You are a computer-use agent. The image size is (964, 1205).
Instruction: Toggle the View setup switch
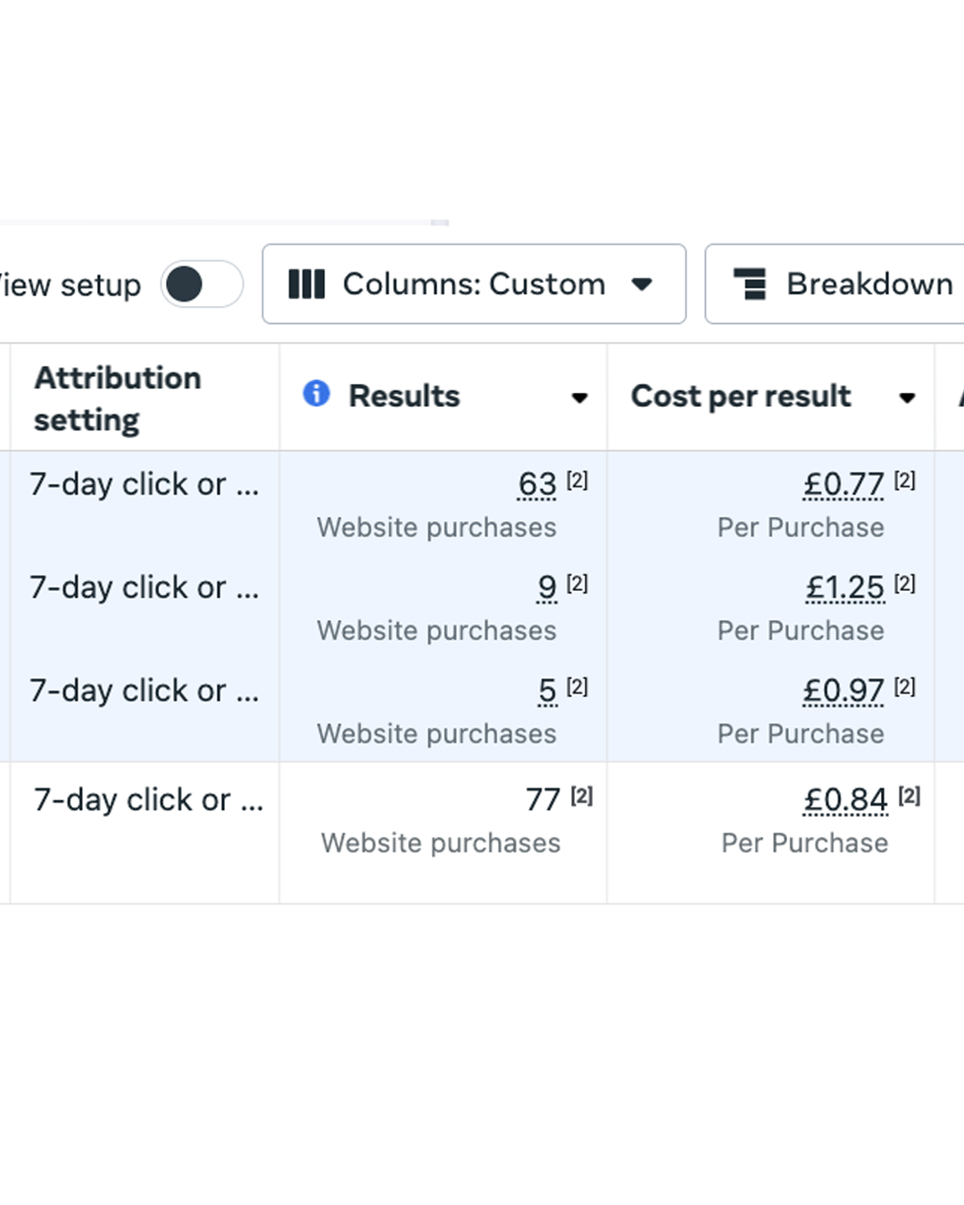[201, 285]
